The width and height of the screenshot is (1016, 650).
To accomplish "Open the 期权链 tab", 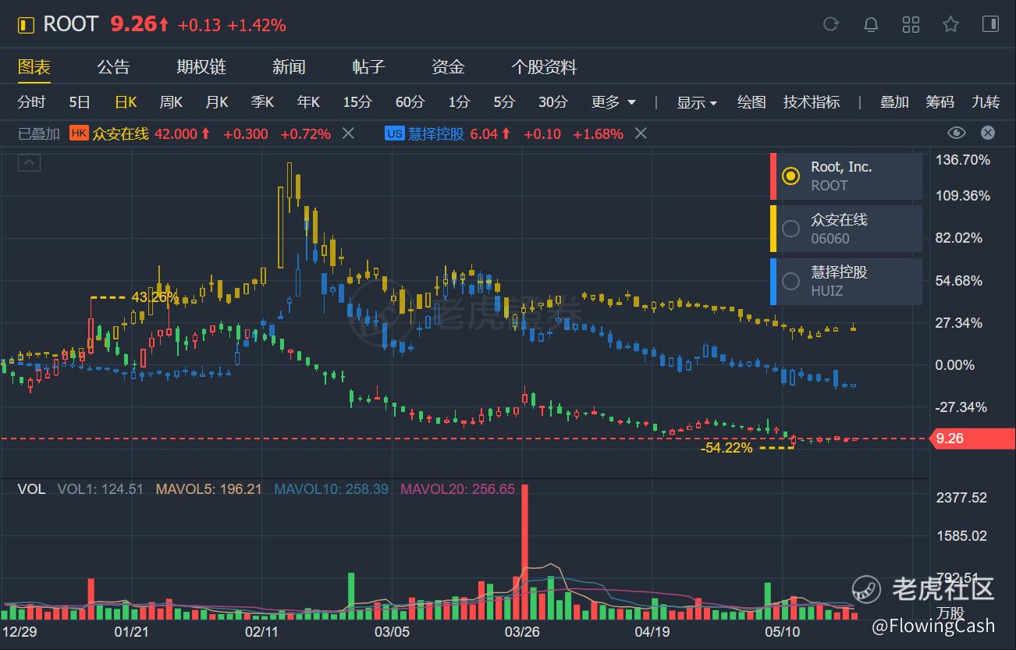I will 201,67.
